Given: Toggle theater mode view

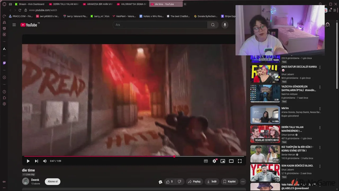Looking at the screenshot, I should (x=231, y=161).
